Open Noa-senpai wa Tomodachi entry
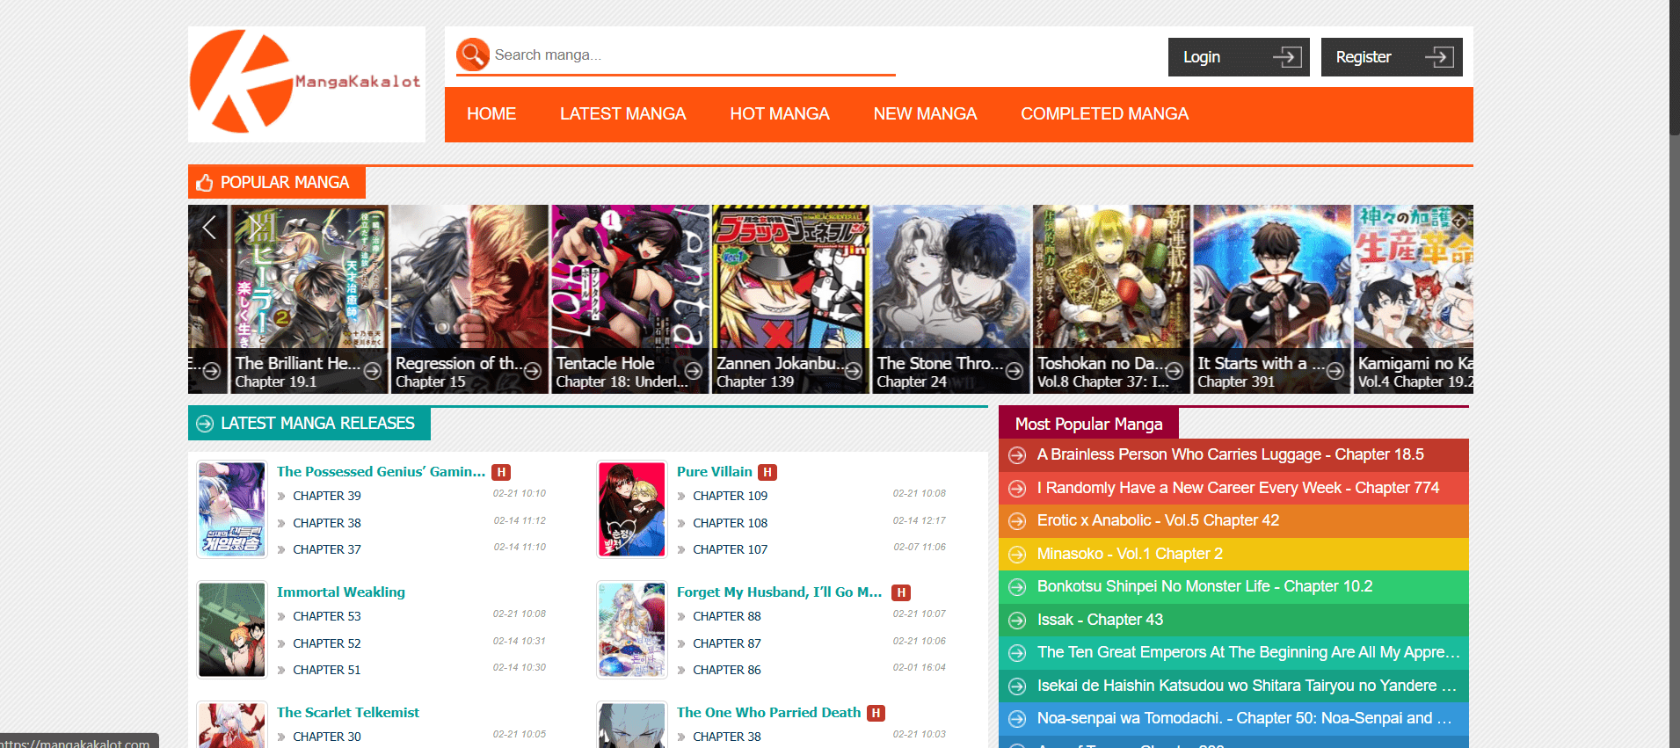The width and height of the screenshot is (1680, 748). [1244, 718]
